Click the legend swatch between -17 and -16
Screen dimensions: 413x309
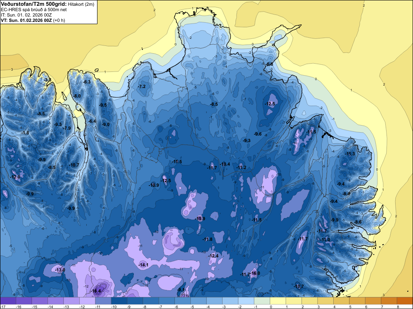point(8,301)
